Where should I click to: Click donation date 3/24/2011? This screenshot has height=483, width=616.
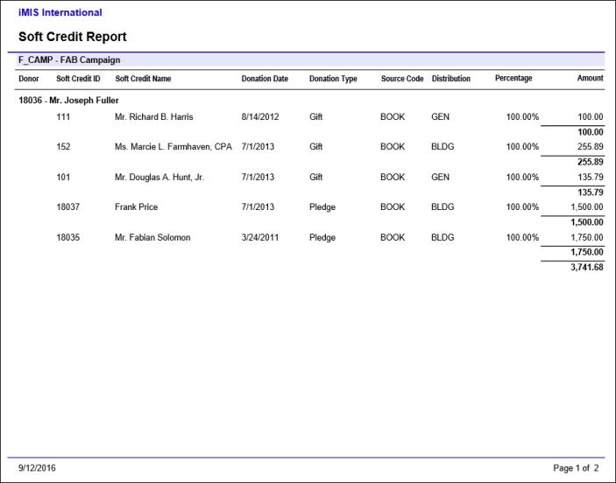260,237
